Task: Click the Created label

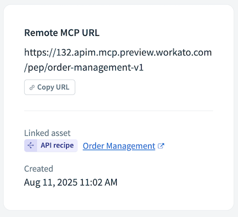Action: (39, 168)
